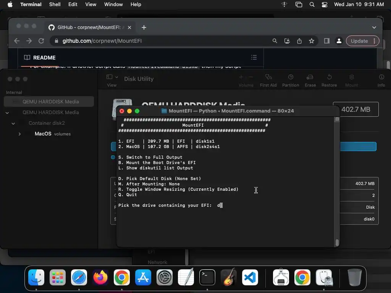Open Visual Studio Code from Dock
Viewport: 391px width, 293px height.
pos(250,277)
